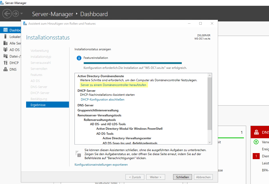Select the Serverrollen wizard step

pos(39,69)
